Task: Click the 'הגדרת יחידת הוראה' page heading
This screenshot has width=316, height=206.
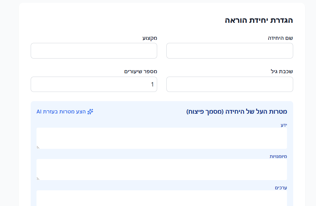Action: [x=259, y=20]
